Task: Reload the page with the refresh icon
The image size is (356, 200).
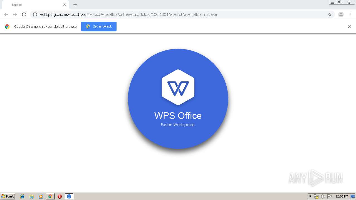Action: pos(24,14)
